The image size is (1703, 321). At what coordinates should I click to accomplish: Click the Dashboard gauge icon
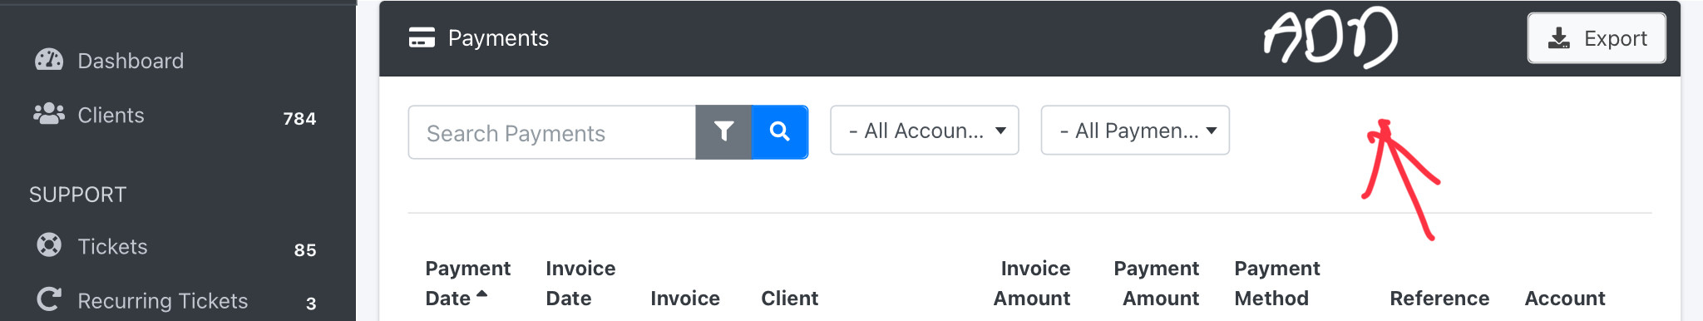(x=49, y=60)
